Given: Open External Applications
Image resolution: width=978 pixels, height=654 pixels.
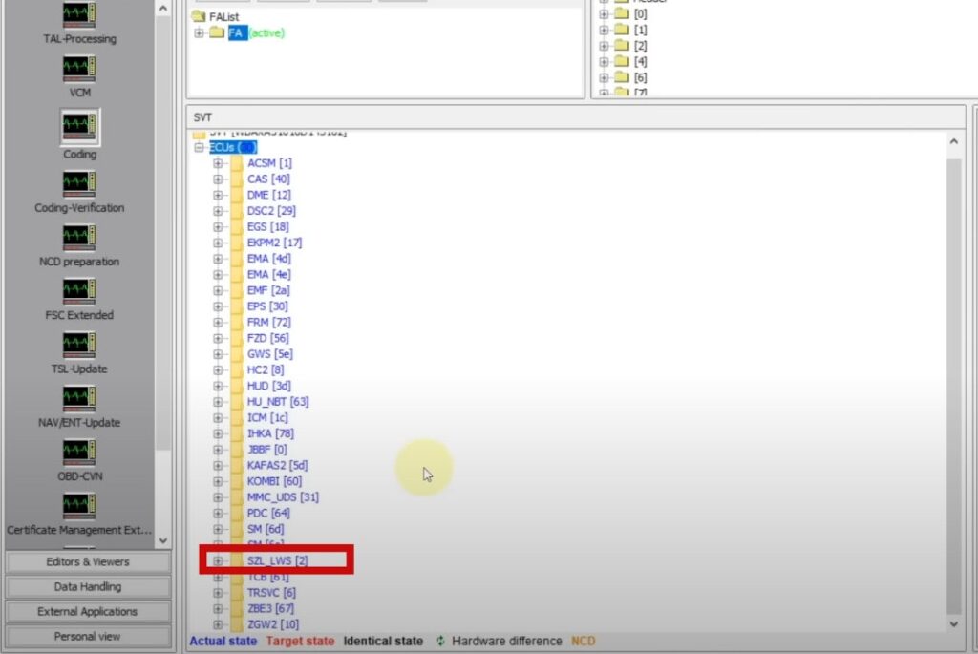Looking at the screenshot, I should [88, 611].
